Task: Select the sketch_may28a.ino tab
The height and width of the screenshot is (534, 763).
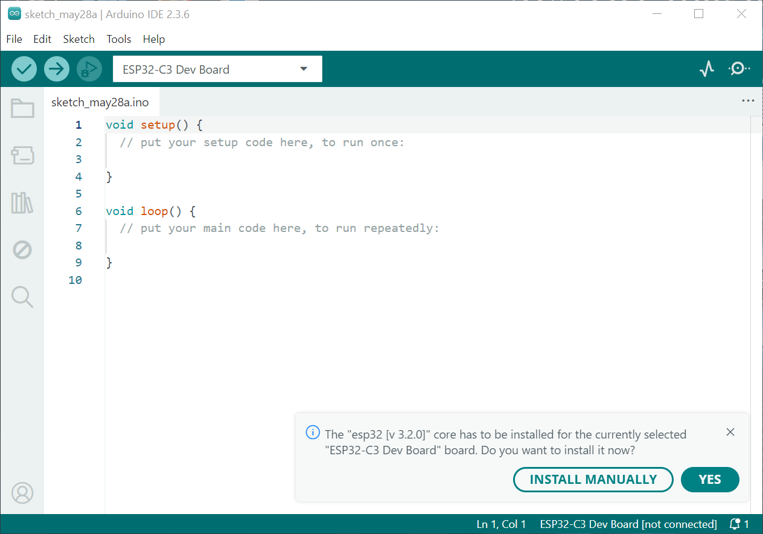Action: click(100, 102)
